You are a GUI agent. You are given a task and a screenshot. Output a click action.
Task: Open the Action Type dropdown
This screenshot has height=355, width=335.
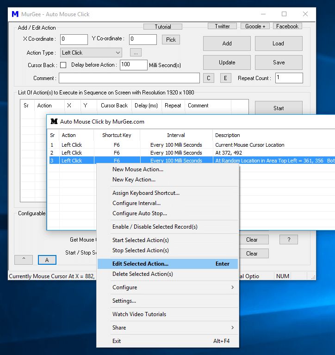tap(91, 52)
